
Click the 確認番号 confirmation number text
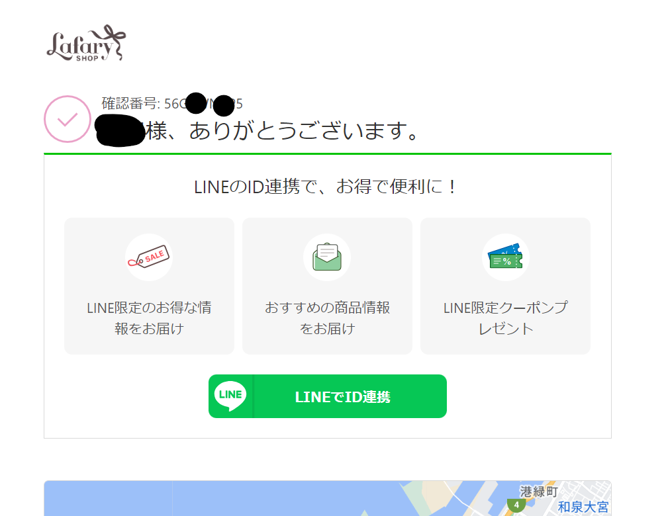coord(172,104)
